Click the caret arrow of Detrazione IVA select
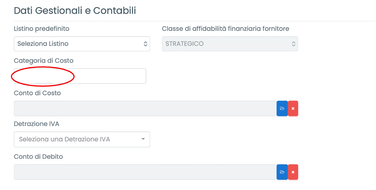 143,139
